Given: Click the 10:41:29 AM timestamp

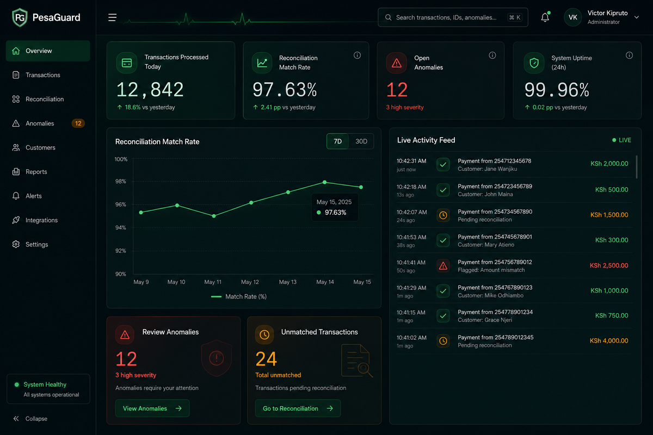Looking at the screenshot, I should (411, 288).
